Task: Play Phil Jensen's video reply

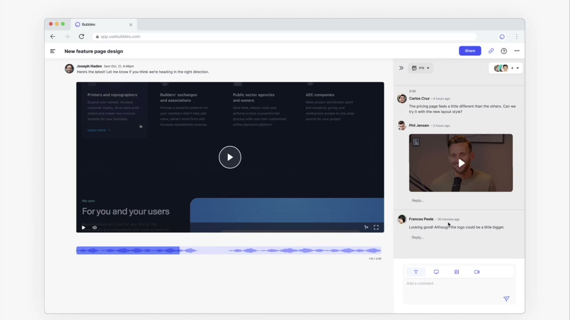Action: [x=461, y=163]
